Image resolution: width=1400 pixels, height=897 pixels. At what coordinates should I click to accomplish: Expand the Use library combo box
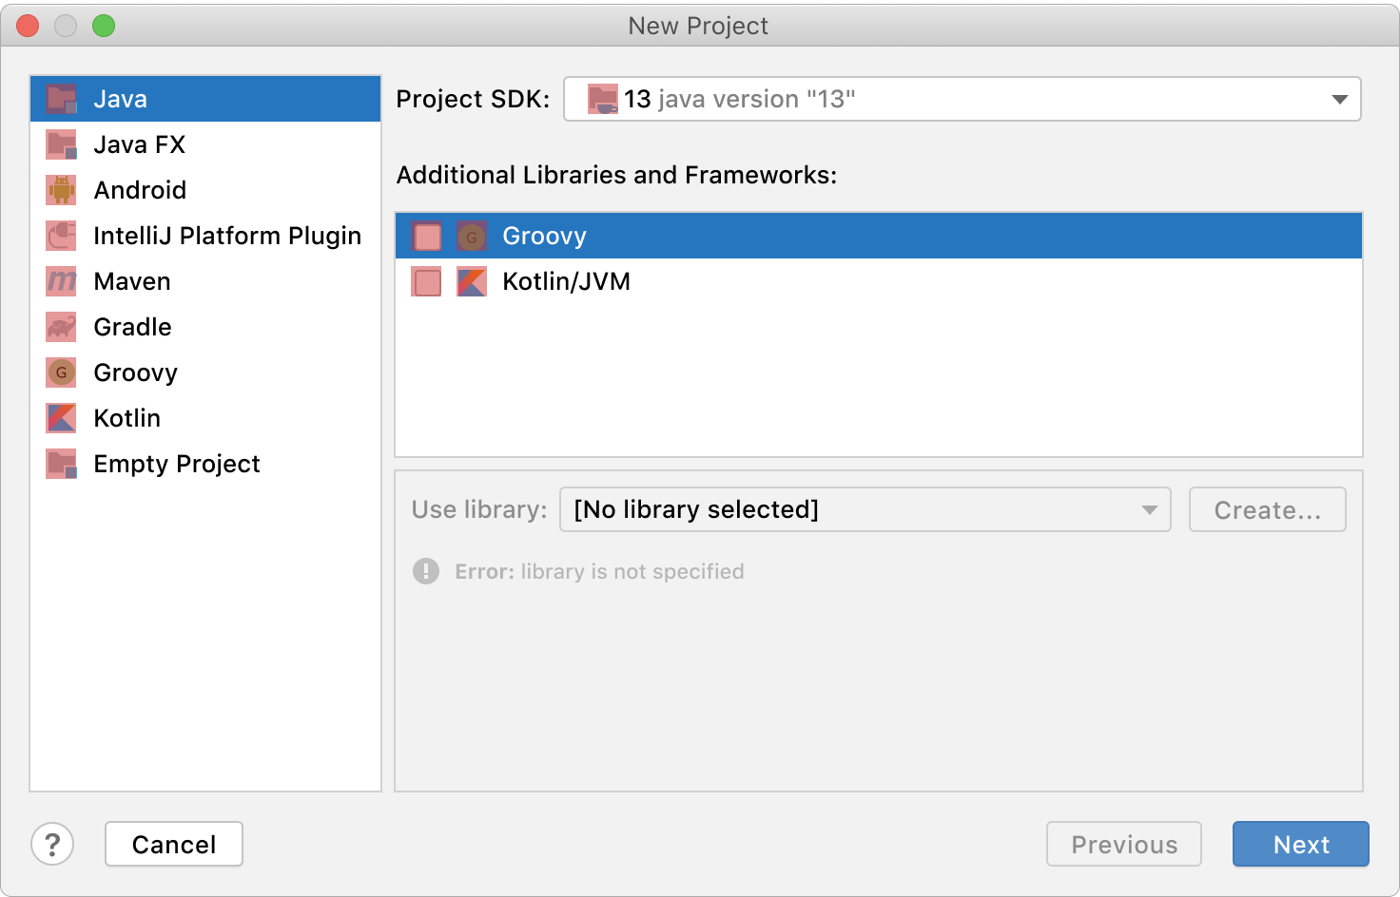pos(865,509)
